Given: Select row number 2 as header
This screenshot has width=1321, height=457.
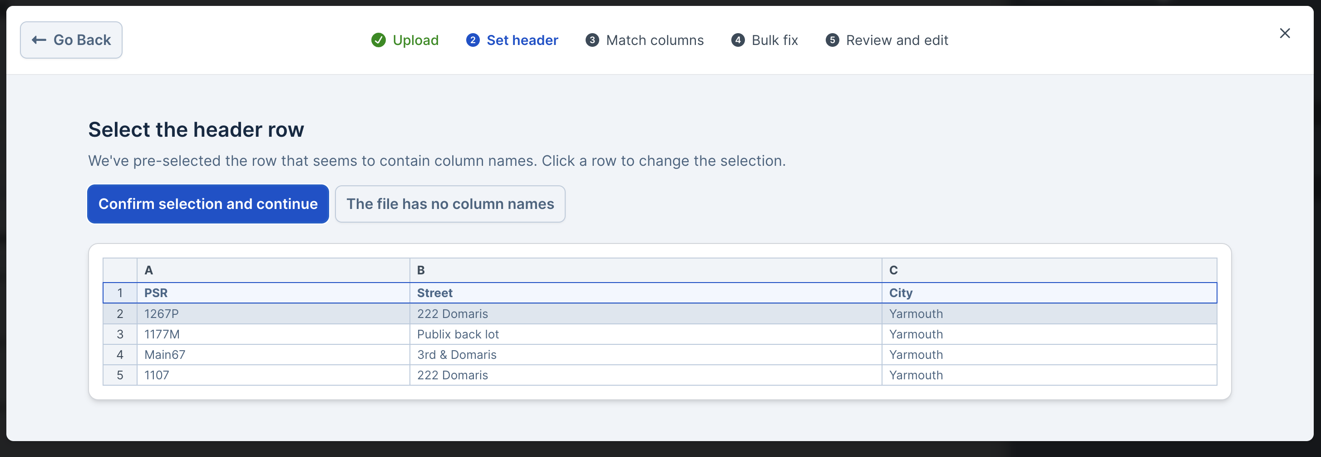Looking at the screenshot, I should (120, 314).
